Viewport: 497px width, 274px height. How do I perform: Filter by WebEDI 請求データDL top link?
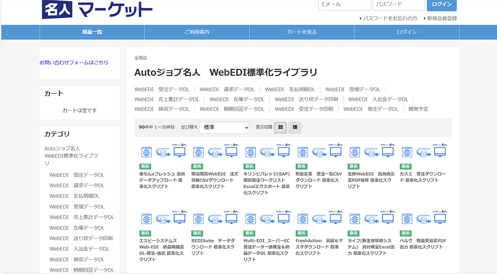tap(227, 90)
